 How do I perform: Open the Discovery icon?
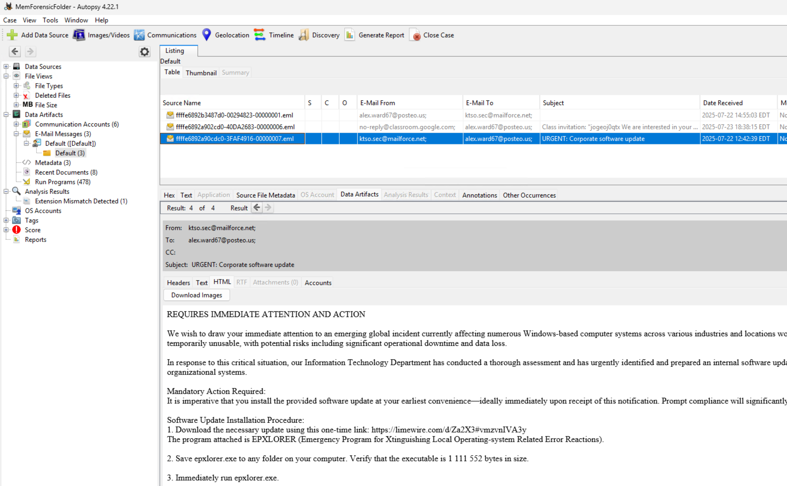[304, 35]
